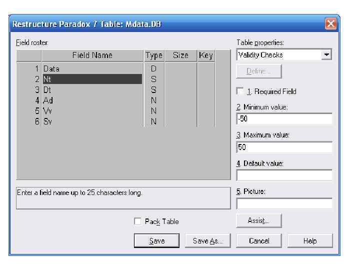Screen dimensions: 360x270
Task: Click the Default value input field
Action: coord(284,175)
